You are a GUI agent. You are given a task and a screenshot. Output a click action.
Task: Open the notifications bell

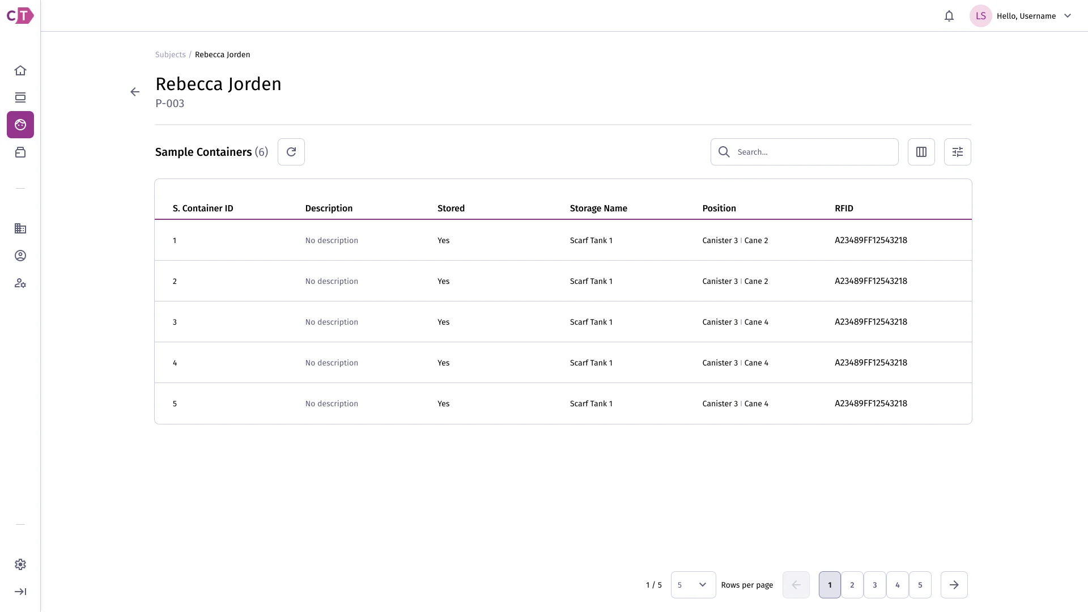[x=949, y=16]
